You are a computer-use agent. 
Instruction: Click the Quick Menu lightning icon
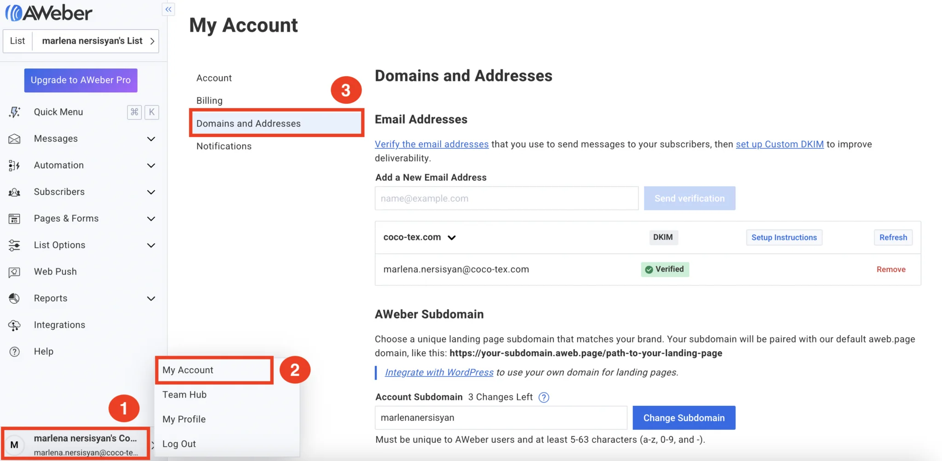tap(15, 112)
